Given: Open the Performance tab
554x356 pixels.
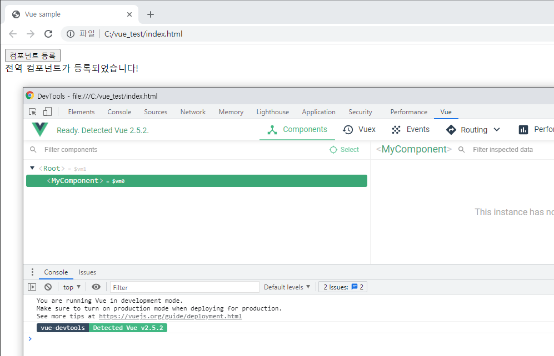Looking at the screenshot, I should pos(409,111).
